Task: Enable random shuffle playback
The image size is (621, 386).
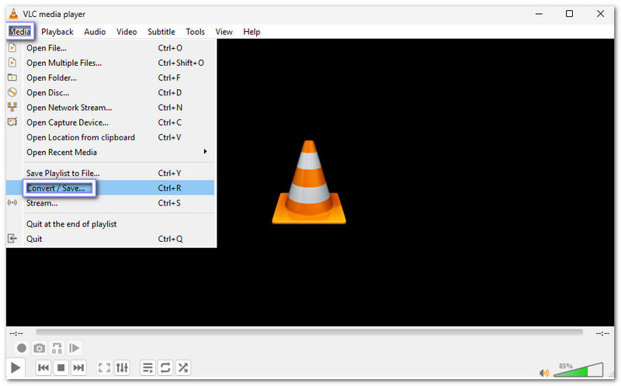Action: tap(182, 367)
